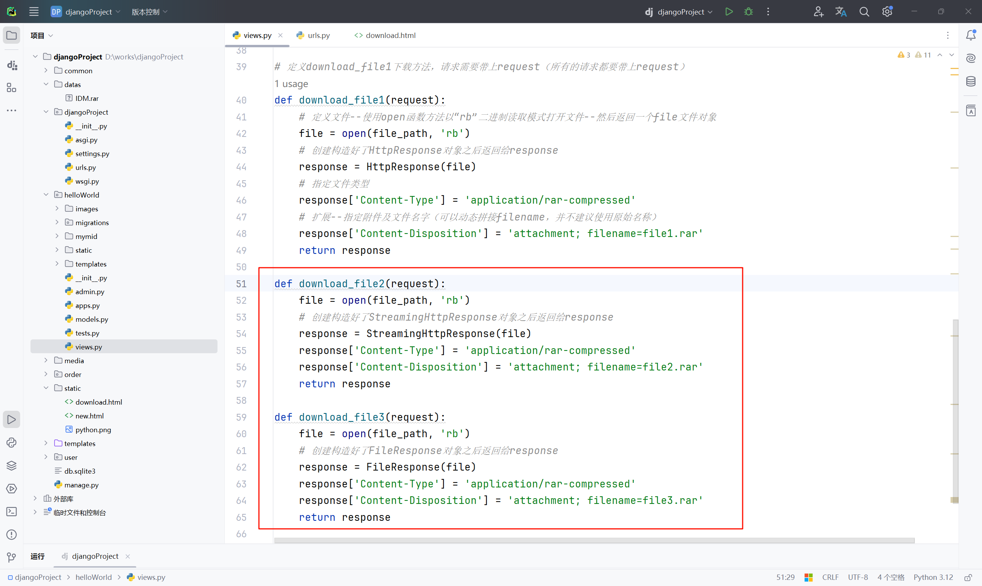Open the documentation tool window icon

(x=970, y=110)
